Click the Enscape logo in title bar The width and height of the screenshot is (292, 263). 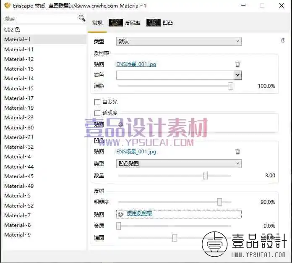[x=7, y=5]
